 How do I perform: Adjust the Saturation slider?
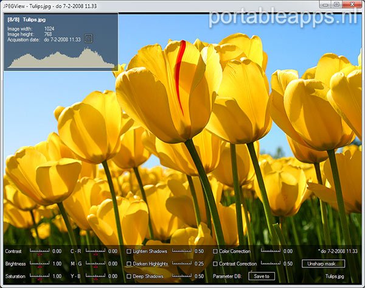point(40,277)
